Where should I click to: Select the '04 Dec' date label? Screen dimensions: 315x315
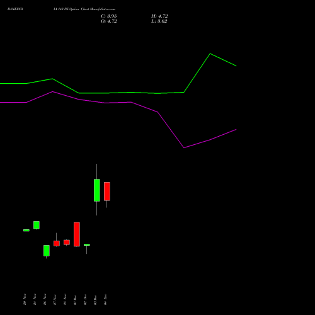point(105,299)
